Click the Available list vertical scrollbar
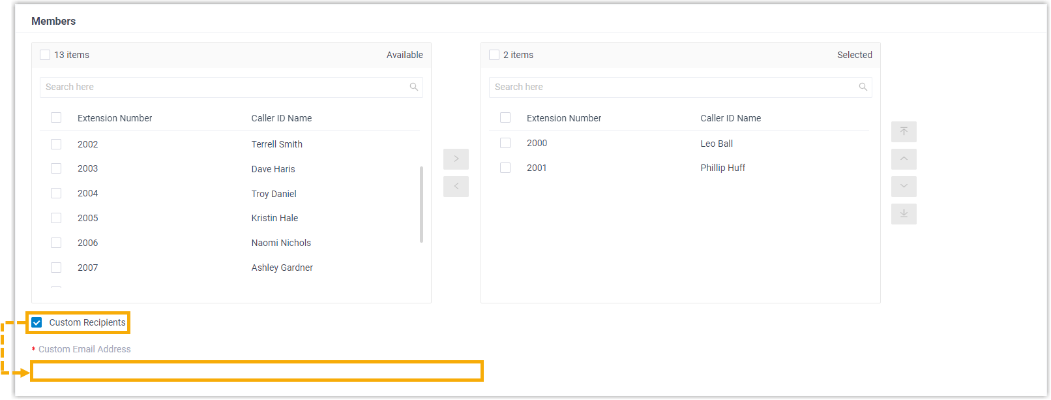Screen dimensions: 1051x400 (x=421, y=204)
